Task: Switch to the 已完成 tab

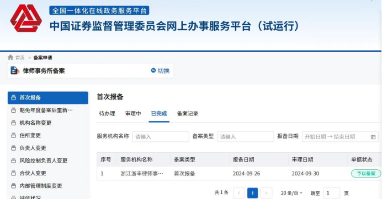Action: 159,114
